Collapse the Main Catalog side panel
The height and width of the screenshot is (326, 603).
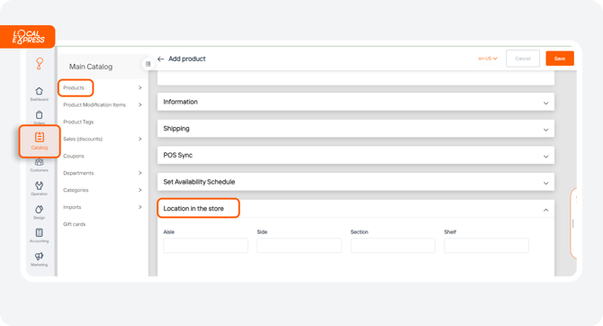(148, 64)
